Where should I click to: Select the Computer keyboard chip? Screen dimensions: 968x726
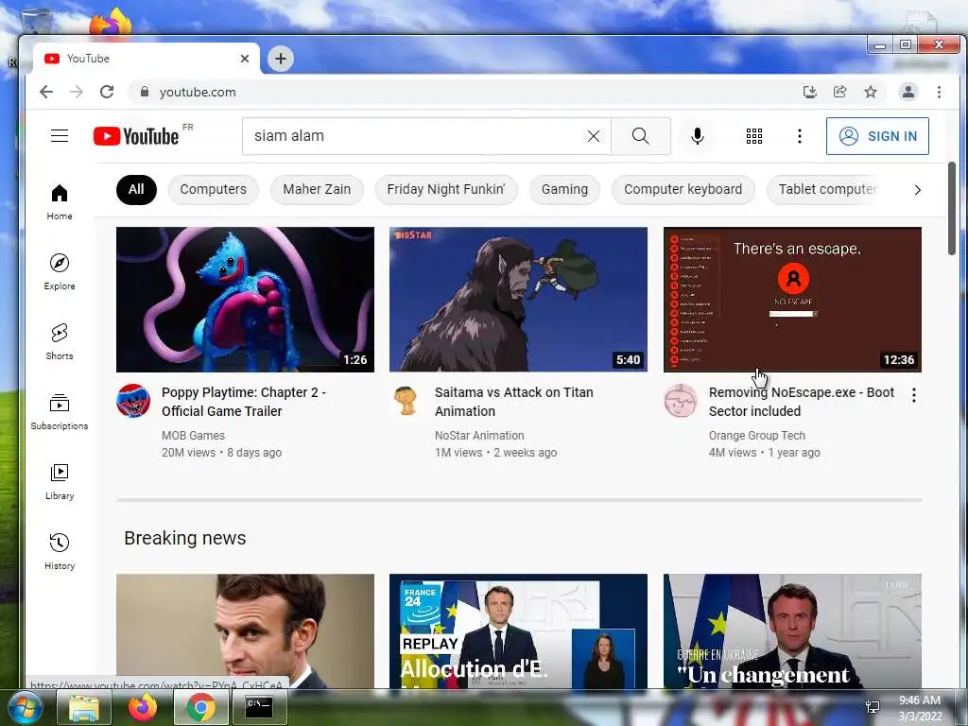pyautogui.click(x=683, y=189)
